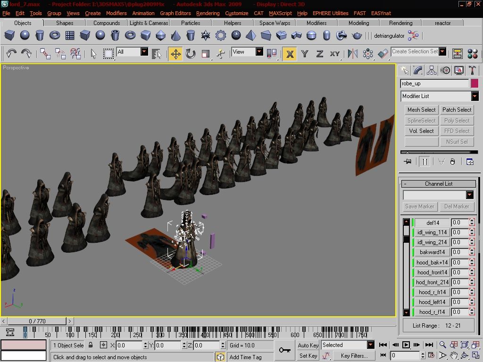Click the Pan View hand icon
483x362 pixels.
[454, 355]
